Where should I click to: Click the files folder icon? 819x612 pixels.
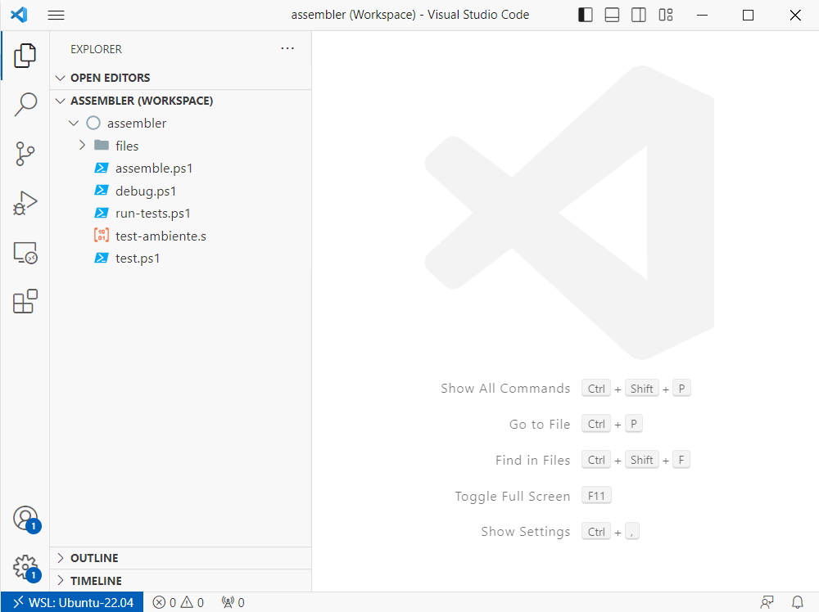pyautogui.click(x=102, y=145)
